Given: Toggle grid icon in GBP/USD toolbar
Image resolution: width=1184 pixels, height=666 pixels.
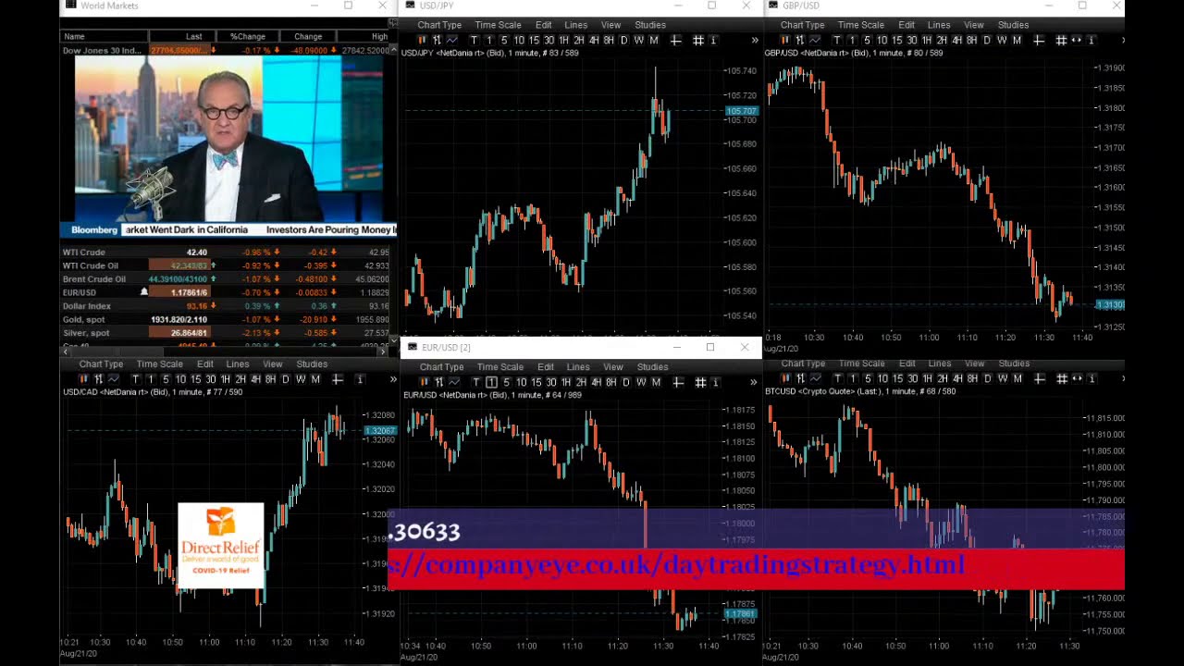Looking at the screenshot, I should tap(1061, 40).
